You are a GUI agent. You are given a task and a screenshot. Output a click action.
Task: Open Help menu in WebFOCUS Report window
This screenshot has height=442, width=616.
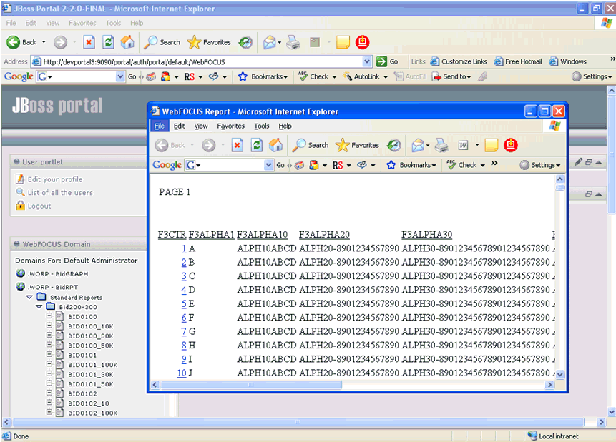(x=285, y=126)
